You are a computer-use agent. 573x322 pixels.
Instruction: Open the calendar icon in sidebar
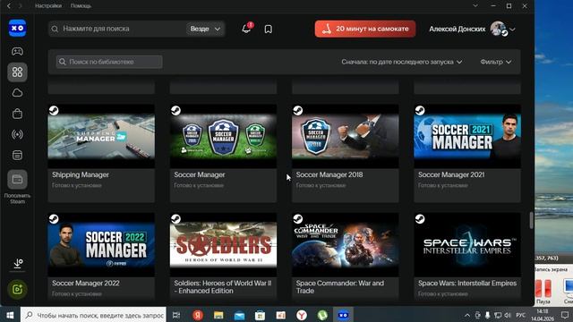(x=17, y=155)
